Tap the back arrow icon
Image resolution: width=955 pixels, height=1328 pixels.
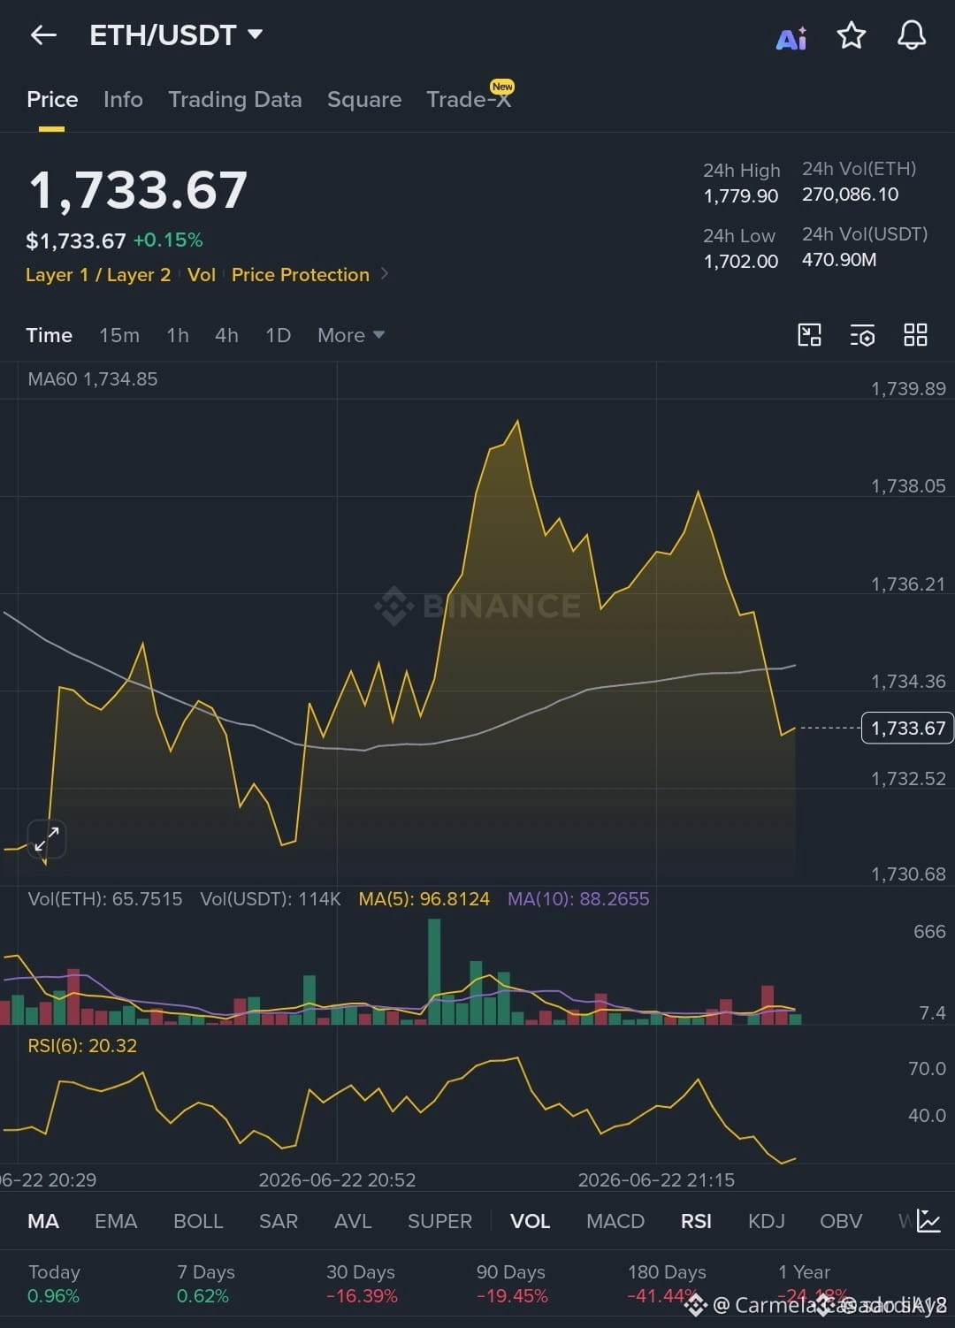coord(43,35)
